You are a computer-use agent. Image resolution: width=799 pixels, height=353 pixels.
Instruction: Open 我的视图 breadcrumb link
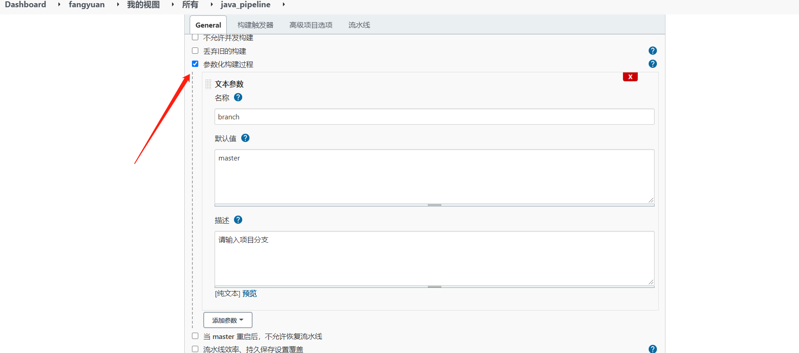[144, 5]
